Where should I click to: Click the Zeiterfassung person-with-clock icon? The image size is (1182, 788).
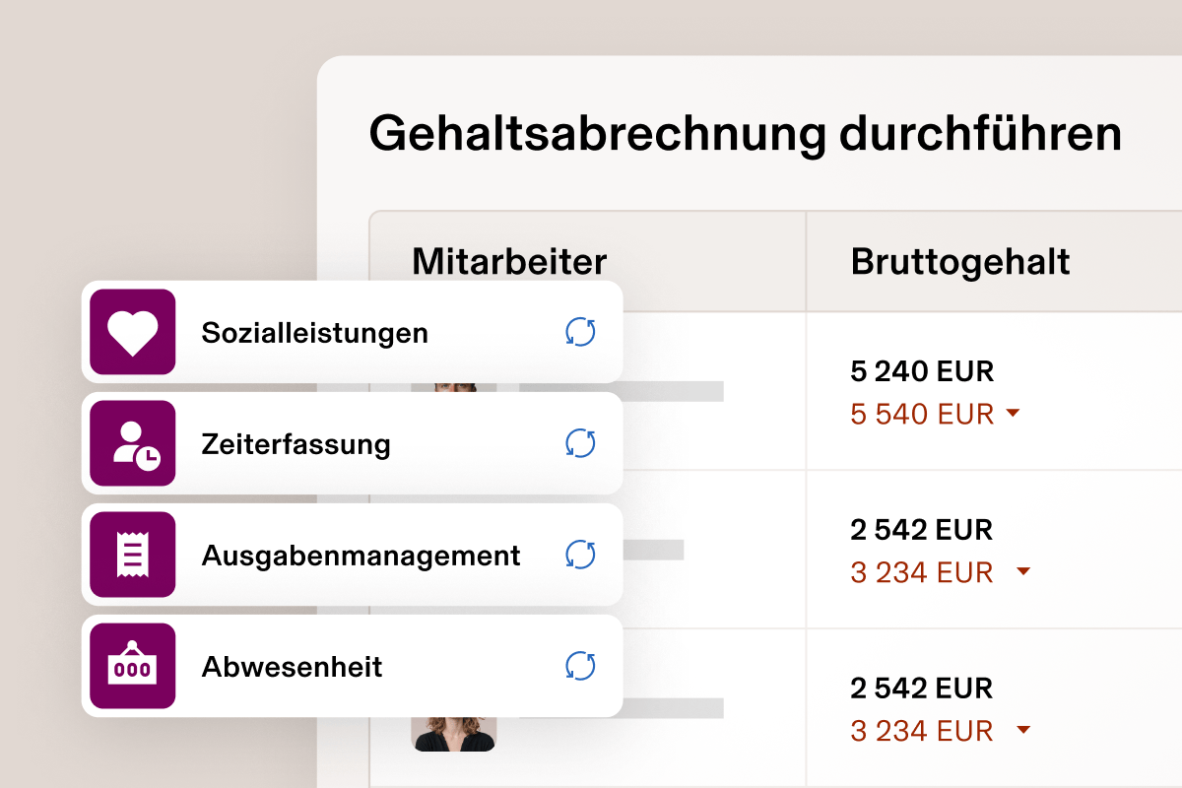point(132,443)
